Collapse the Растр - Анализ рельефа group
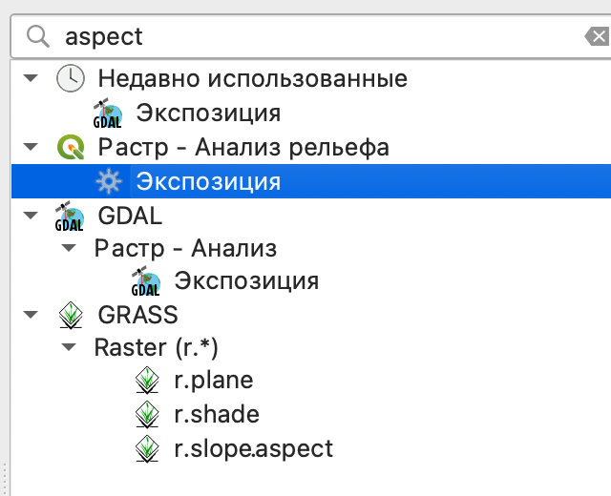 click(x=32, y=148)
